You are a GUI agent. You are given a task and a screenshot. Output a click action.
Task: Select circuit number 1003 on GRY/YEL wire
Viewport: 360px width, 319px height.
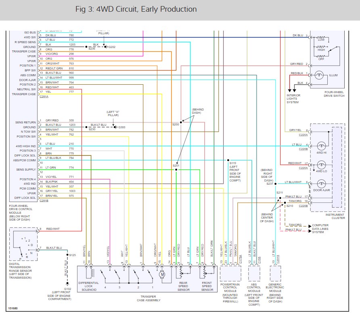[72, 191]
